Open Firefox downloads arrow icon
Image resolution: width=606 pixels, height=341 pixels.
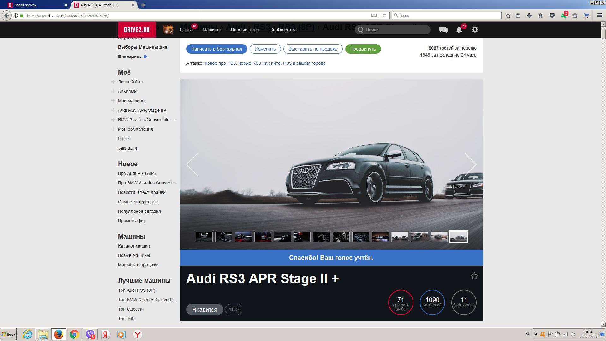tap(529, 15)
